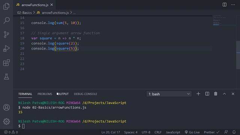
Task: Open the 1: bash terminal dropdown
Action: tap(169, 94)
